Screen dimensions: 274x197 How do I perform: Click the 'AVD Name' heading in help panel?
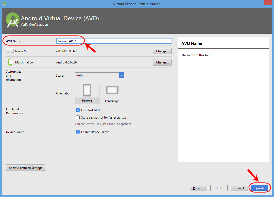192,43
